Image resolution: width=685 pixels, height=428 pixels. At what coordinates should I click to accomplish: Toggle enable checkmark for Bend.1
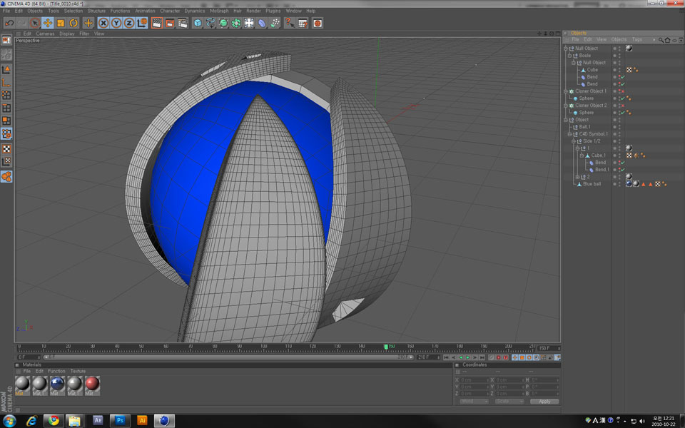(x=623, y=170)
